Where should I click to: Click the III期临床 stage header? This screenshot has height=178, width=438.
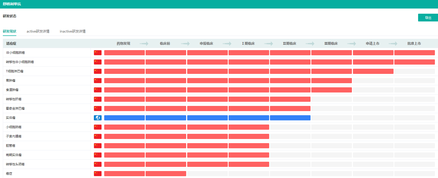[x=331, y=43]
